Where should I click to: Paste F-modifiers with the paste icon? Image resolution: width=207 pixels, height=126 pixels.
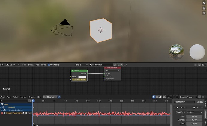[x=201, y=102]
